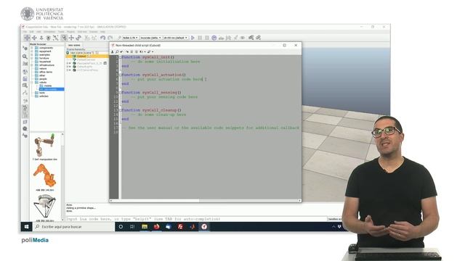The width and height of the screenshot is (465, 261).
Task: Open the dynamics accuracy dropdown
Action: (150, 38)
